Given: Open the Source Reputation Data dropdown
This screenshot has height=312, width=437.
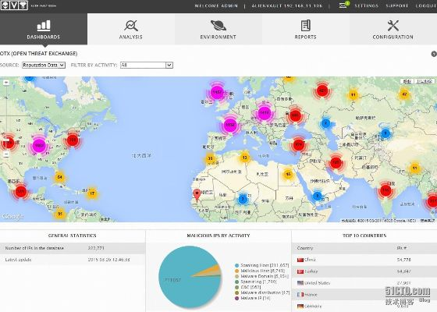Looking at the screenshot, I should (44, 65).
